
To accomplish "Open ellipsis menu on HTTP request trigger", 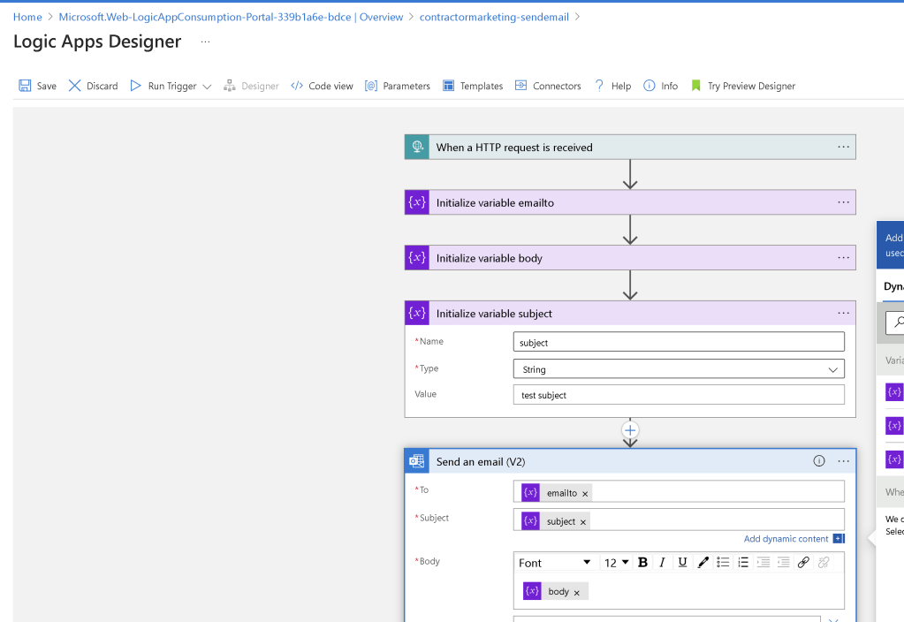I will [x=843, y=147].
